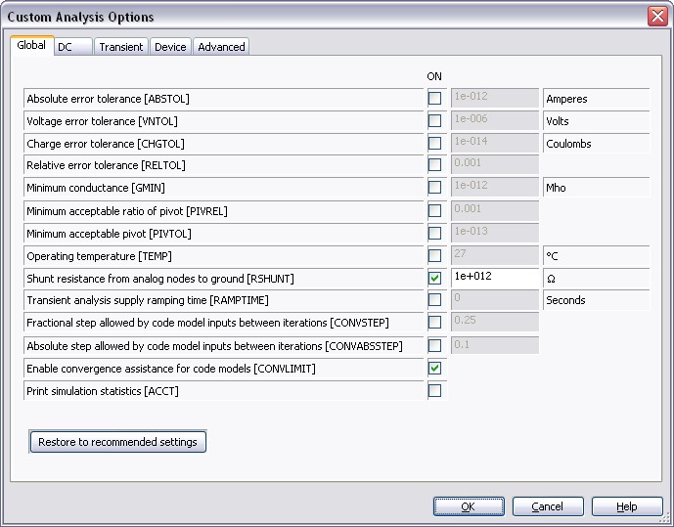Enable the RELTOL relative error tolerance checkbox
The width and height of the screenshot is (674, 527).
click(x=434, y=165)
